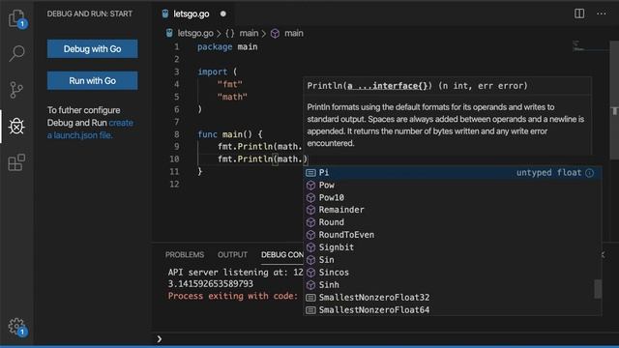Screen dimensions: 619x348
Task: Choose SmallestNonzeroFloat64 from suggestions
Action: (452, 309)
